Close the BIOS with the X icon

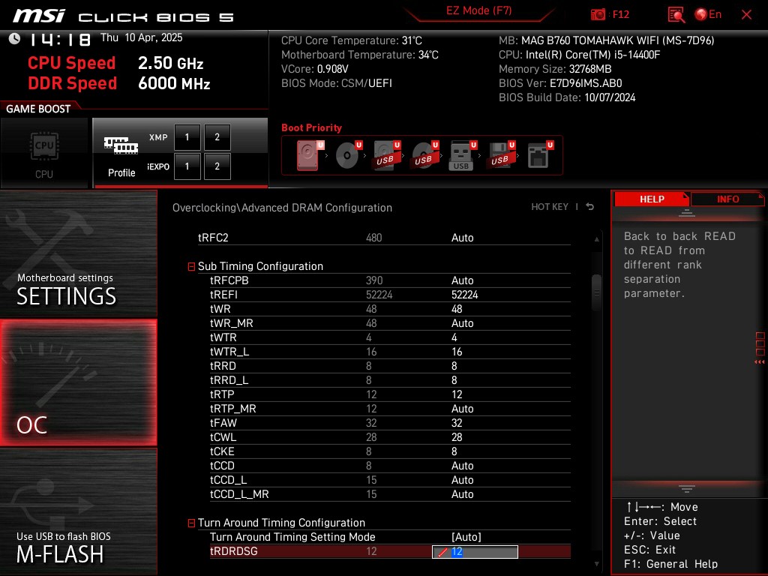click(x=746, y=15)
